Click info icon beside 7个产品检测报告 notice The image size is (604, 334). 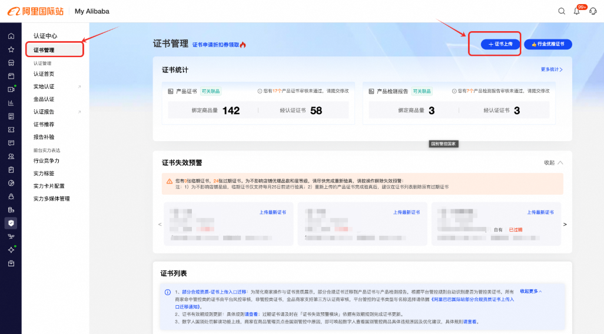pos(454,91)
